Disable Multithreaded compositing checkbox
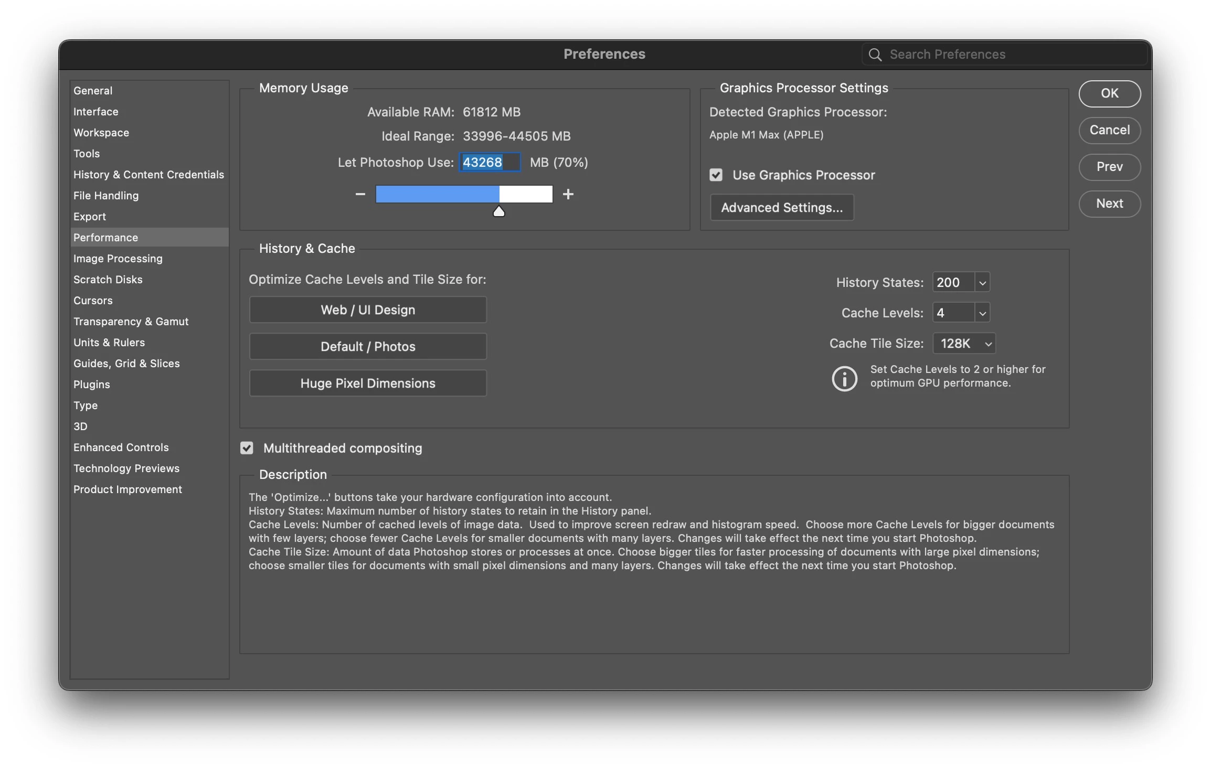Image resolution: width=1211 pixels, height=768 pixels. pyautogui.click(x=247, y=448)
